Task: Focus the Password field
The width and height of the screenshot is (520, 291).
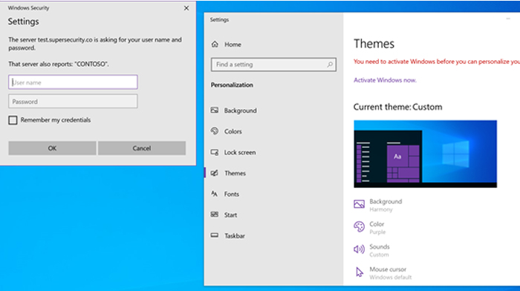Action: 73,102
